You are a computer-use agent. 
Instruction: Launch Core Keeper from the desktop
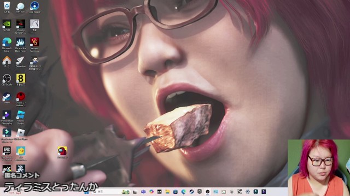(x=34, y=7)
